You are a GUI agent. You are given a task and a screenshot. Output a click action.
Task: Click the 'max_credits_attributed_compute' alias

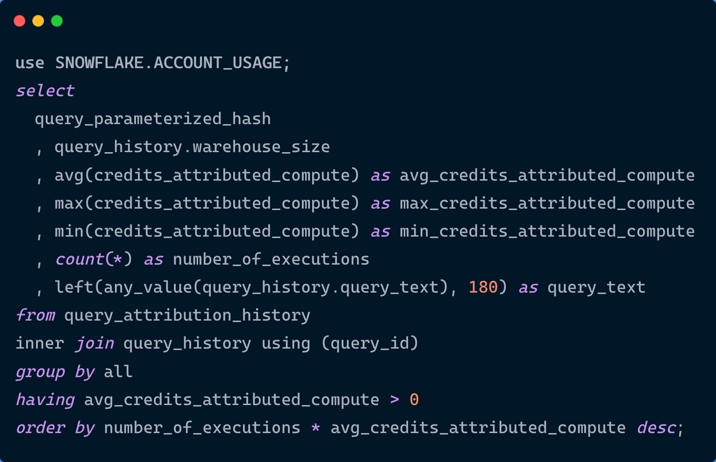[547, 203]
